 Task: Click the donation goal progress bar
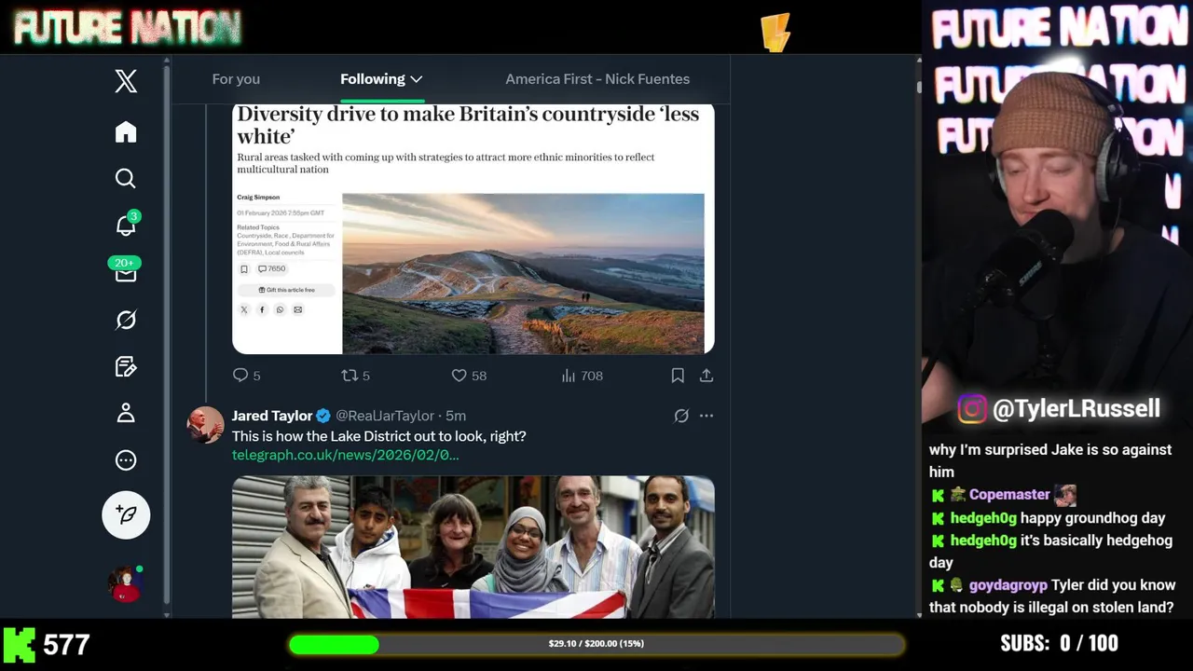tap(596, 644)
